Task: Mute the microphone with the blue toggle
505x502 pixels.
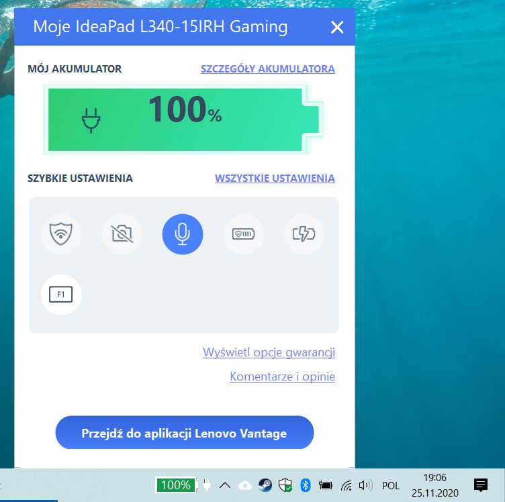Action: pos(183,234)
